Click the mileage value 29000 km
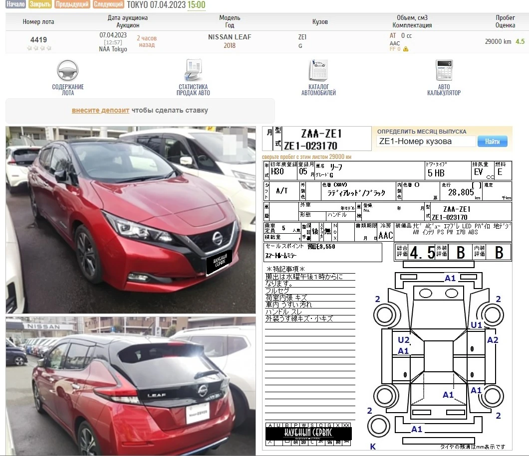The width and height of the screenshot is (529, 456). pyautogui.click(x=498, y=41)
